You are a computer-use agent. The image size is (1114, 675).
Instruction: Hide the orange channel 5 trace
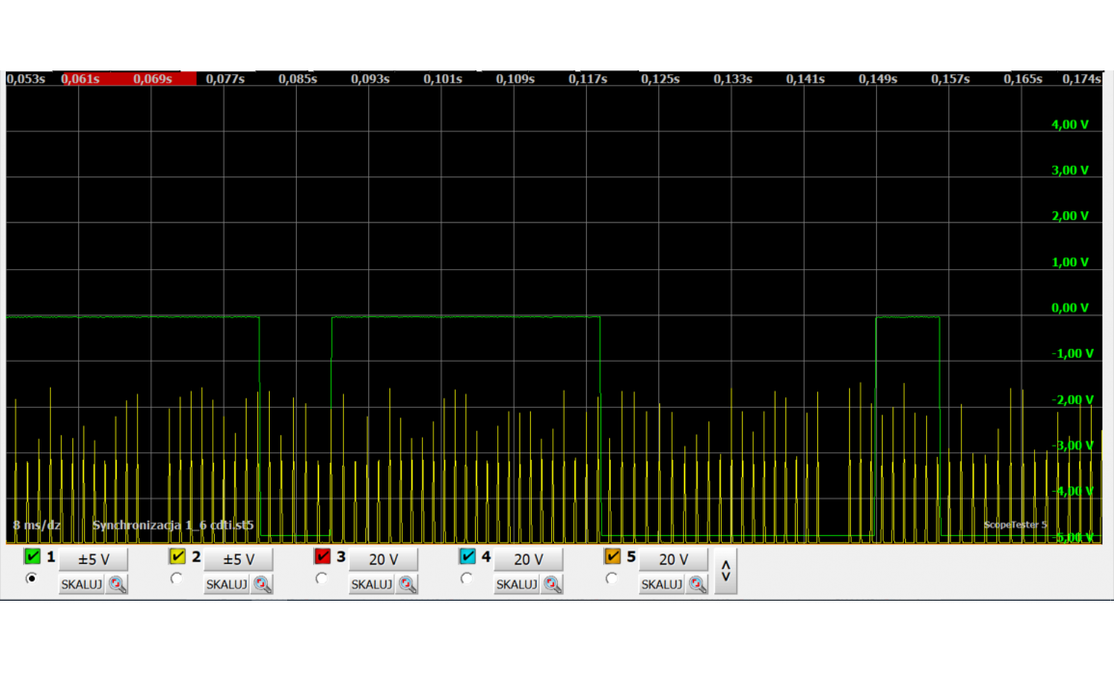tap(612, 557)
